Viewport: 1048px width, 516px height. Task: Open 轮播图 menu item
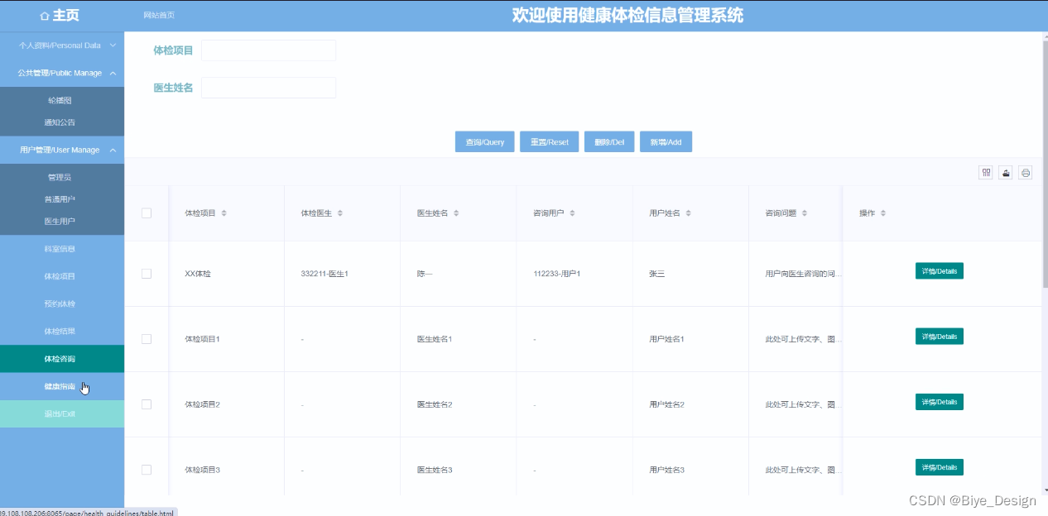coord(62,100)
